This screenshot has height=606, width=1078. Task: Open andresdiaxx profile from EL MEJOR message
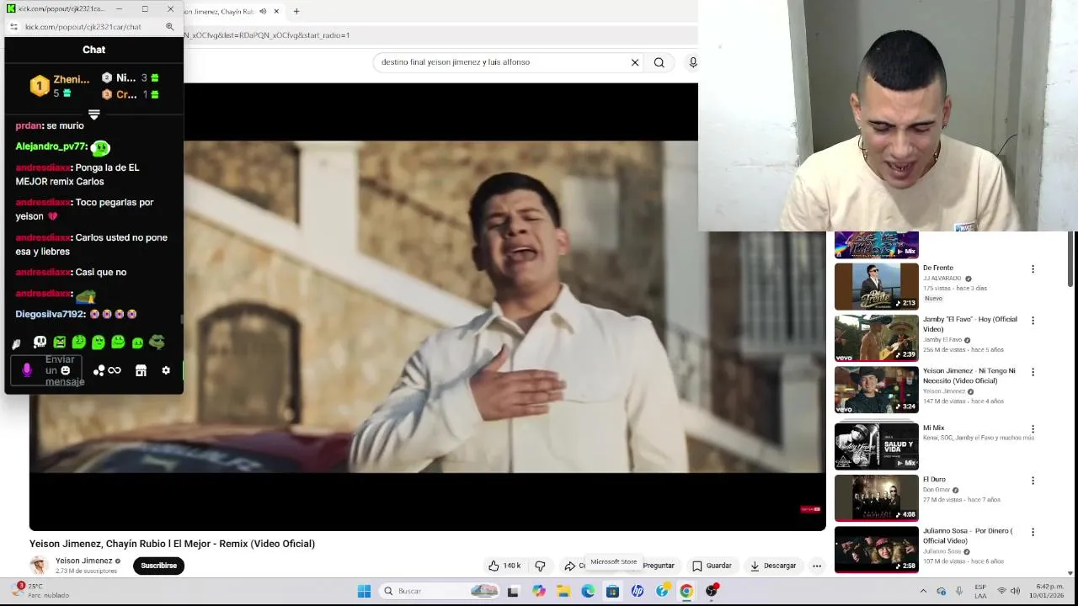(x=43, y=167)
